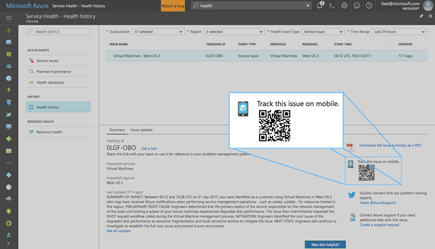Open the Time Range dropdown
435x249 pixels.
click(399, 32)
